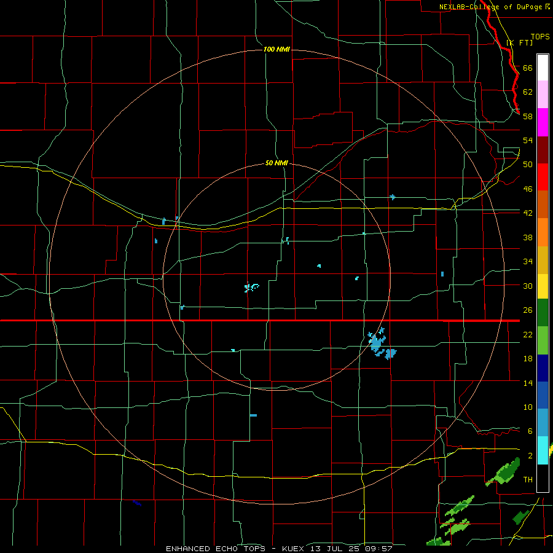This screenshot has height=553, width=553.
Task: Click the 66 value on the legend
Action: tap(528, 68)
